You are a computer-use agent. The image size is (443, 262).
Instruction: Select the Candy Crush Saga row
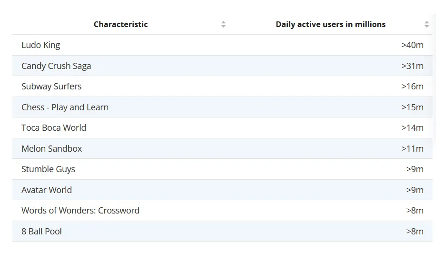56,66
